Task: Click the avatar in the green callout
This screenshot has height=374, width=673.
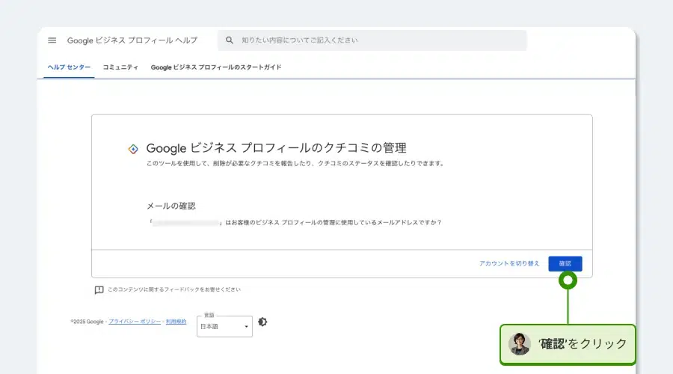Action: tap(519, 344)
